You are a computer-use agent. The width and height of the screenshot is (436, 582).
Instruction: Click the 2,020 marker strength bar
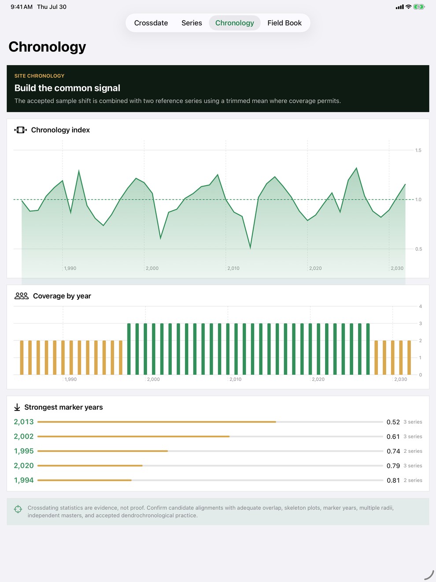point(210,466)
